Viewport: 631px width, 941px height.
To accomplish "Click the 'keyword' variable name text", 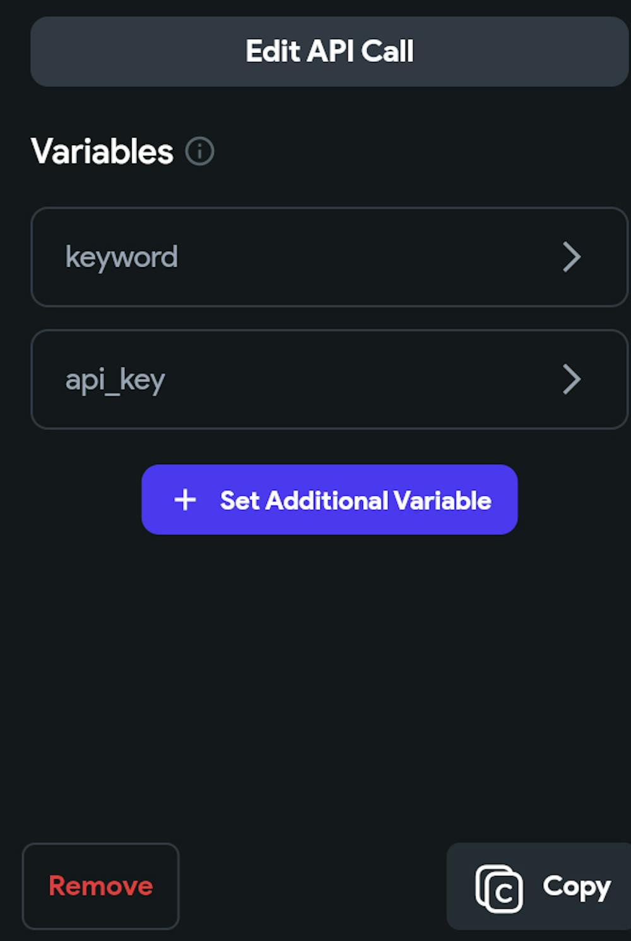I will (122, 258).
